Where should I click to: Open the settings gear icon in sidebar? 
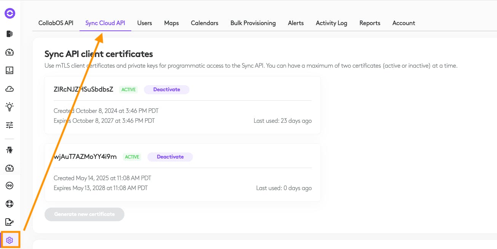point(10,240)
